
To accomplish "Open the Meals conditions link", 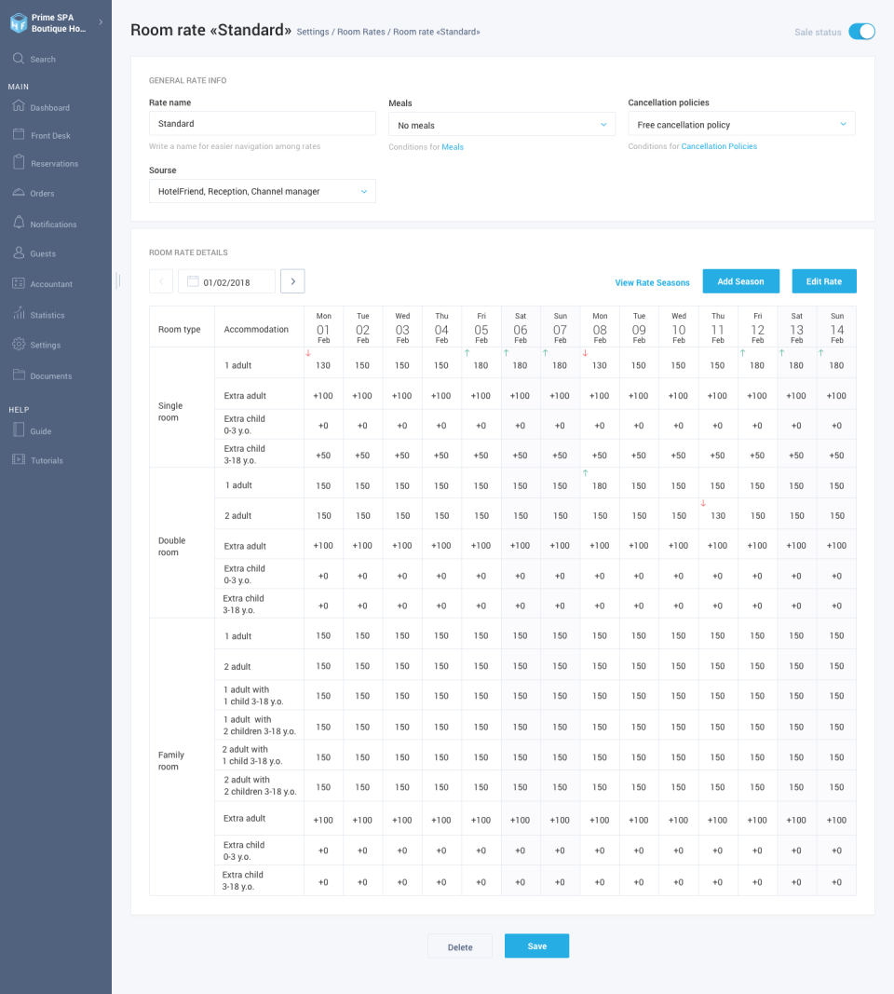I will click(x=453, y=147).
